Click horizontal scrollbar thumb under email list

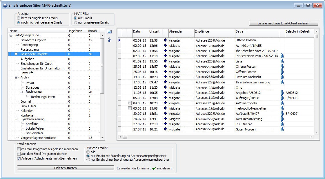[x=125, y=137]
